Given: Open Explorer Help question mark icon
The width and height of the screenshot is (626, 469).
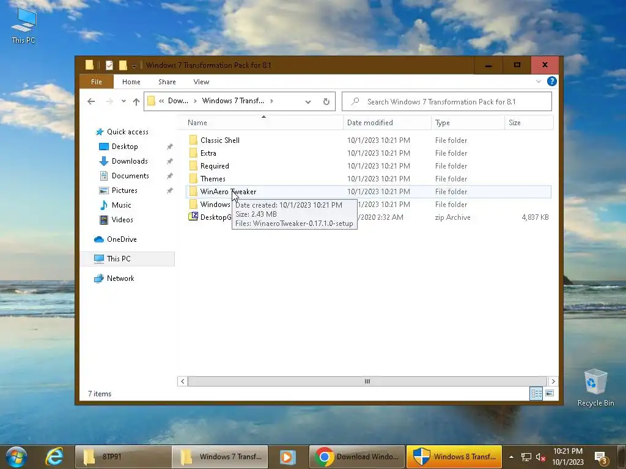Looking at the screenshot, I should 552,81.
